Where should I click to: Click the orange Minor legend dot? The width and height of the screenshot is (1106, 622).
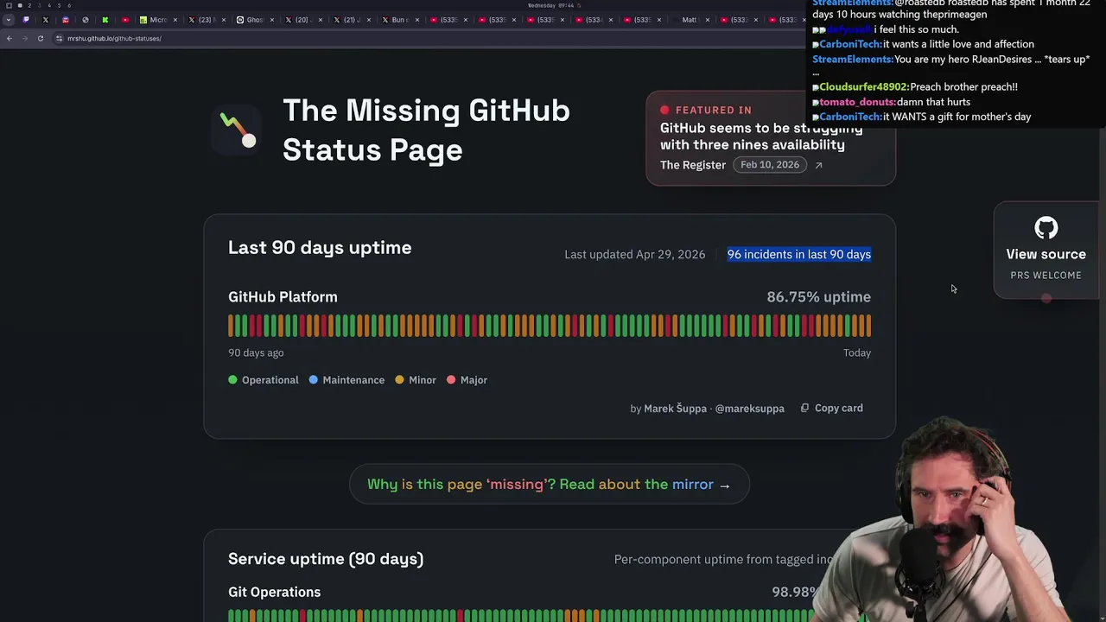399,380
